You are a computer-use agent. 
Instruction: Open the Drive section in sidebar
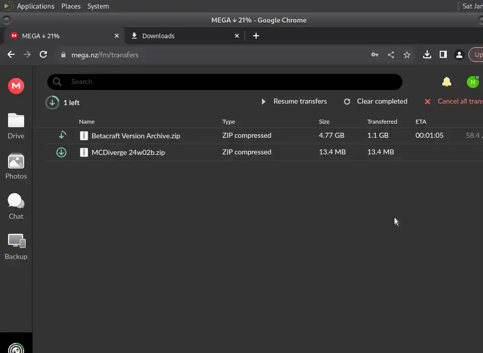16,126
